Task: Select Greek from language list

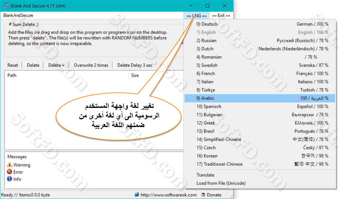Action: point(260,123)
